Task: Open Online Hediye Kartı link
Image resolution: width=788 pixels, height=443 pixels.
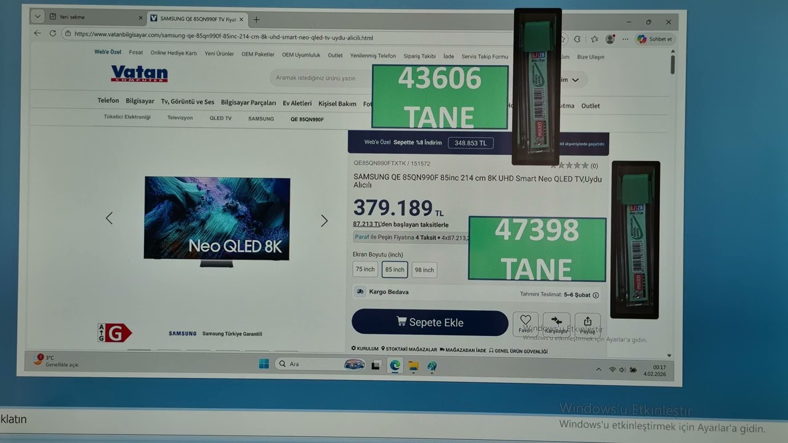Action: point(174,54)
